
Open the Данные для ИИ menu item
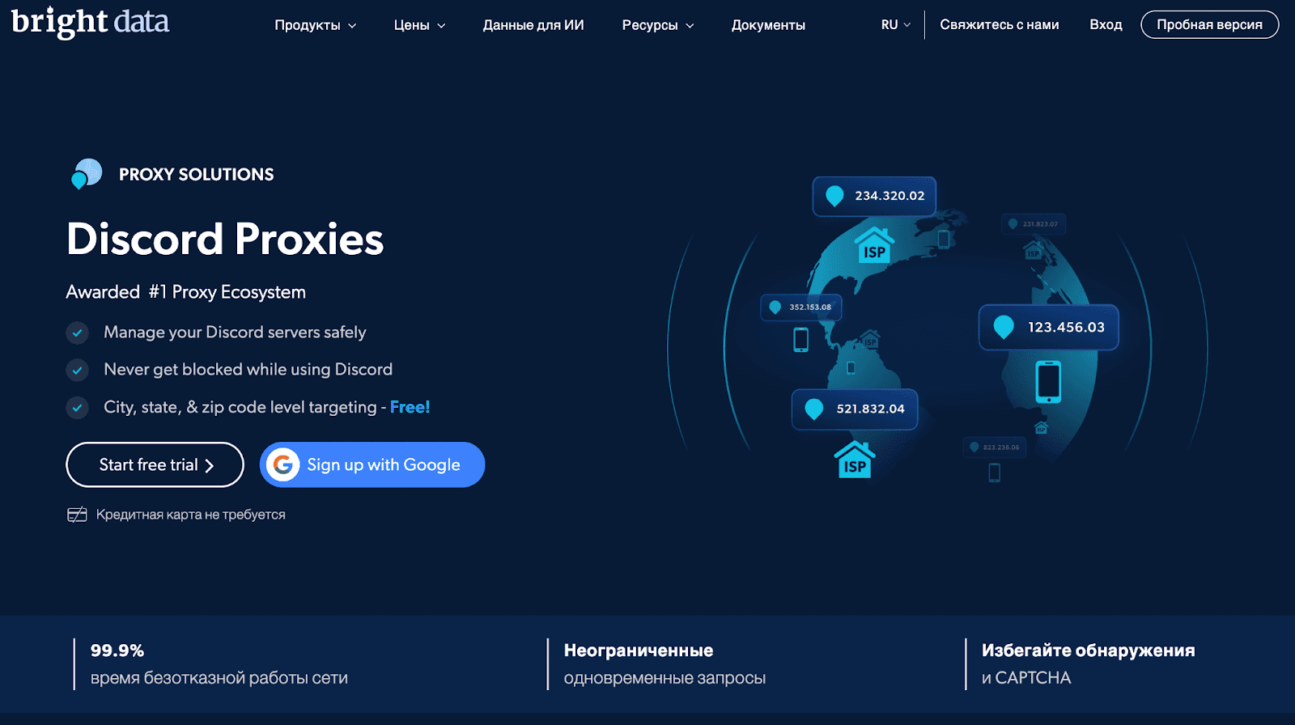[533, 25]
